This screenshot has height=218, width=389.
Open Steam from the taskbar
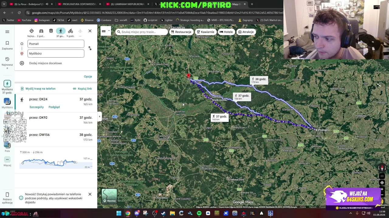[x=164, y=213]
